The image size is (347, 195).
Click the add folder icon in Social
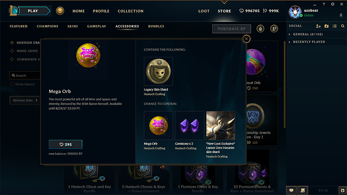[326, 26]
